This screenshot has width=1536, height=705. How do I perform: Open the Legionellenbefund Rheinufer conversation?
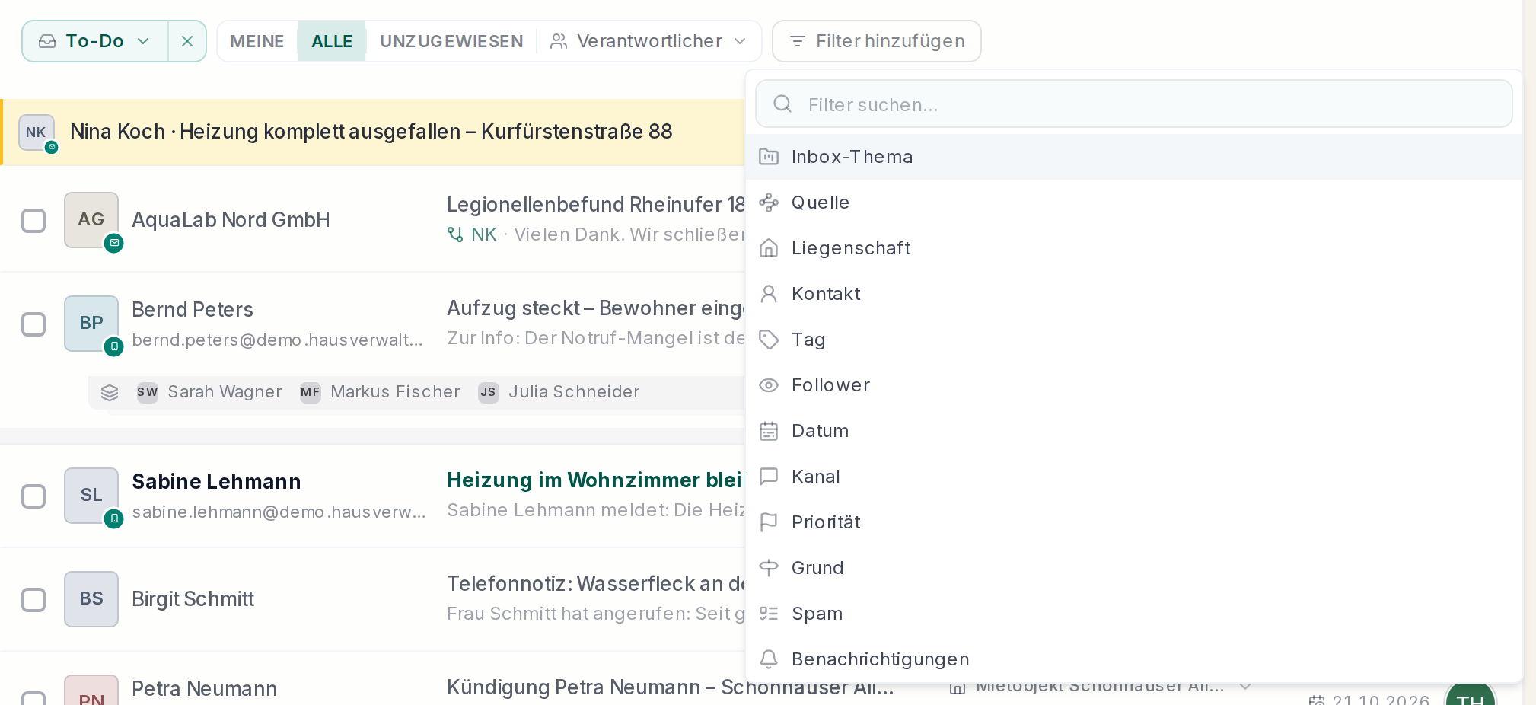596,204
